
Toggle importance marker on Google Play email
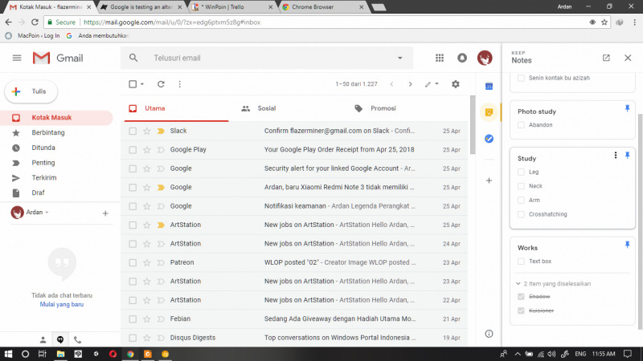[161, 150]
